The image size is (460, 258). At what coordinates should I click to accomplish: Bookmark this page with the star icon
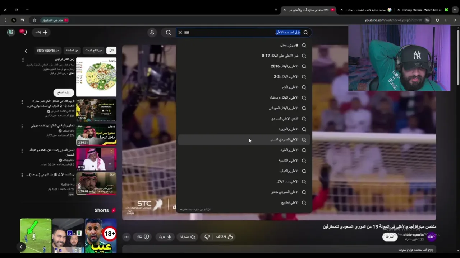34,20
